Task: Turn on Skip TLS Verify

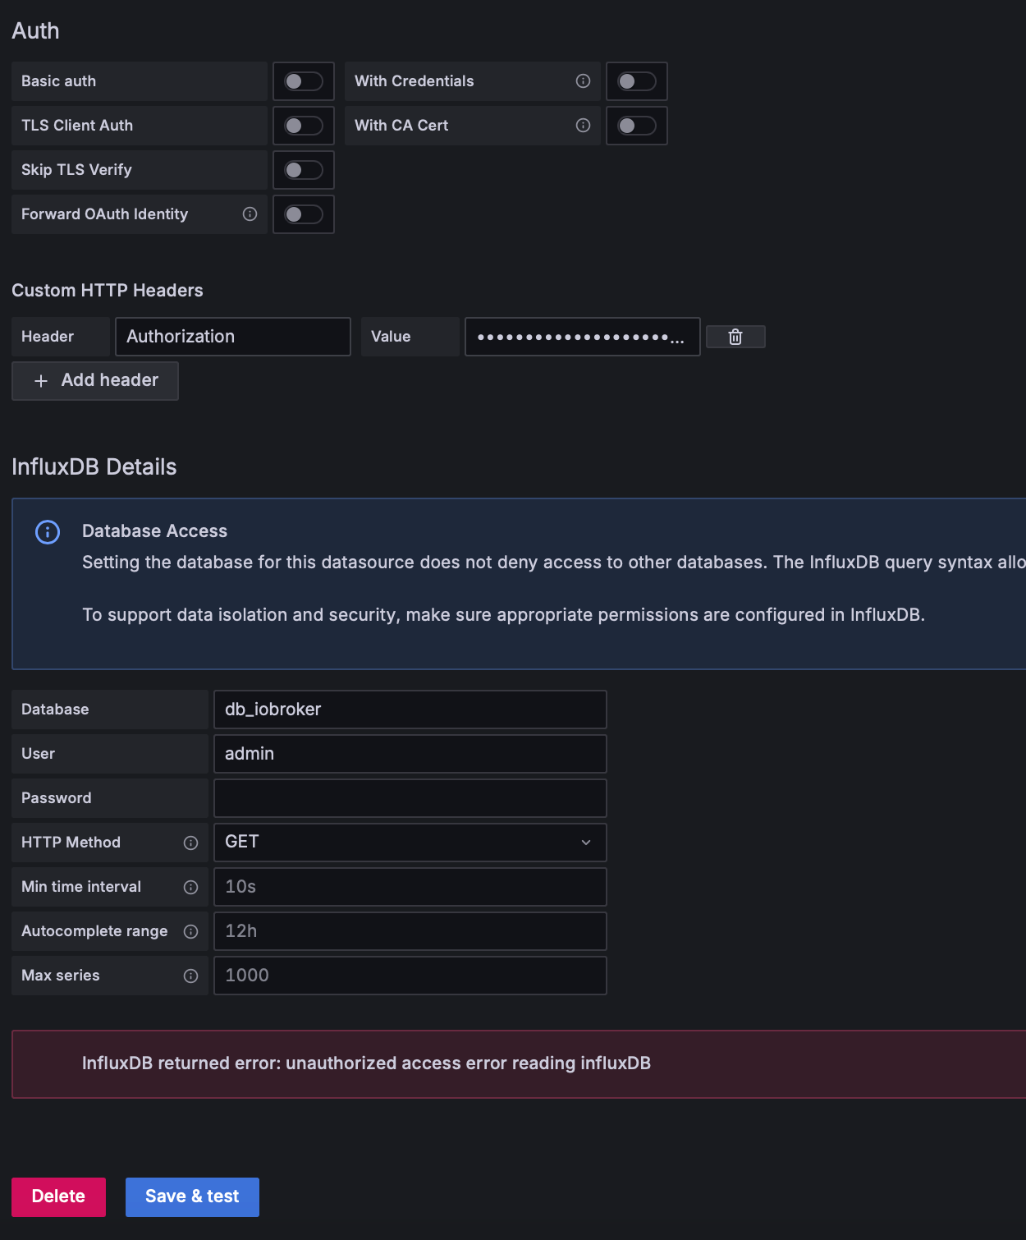Action: 303,170
